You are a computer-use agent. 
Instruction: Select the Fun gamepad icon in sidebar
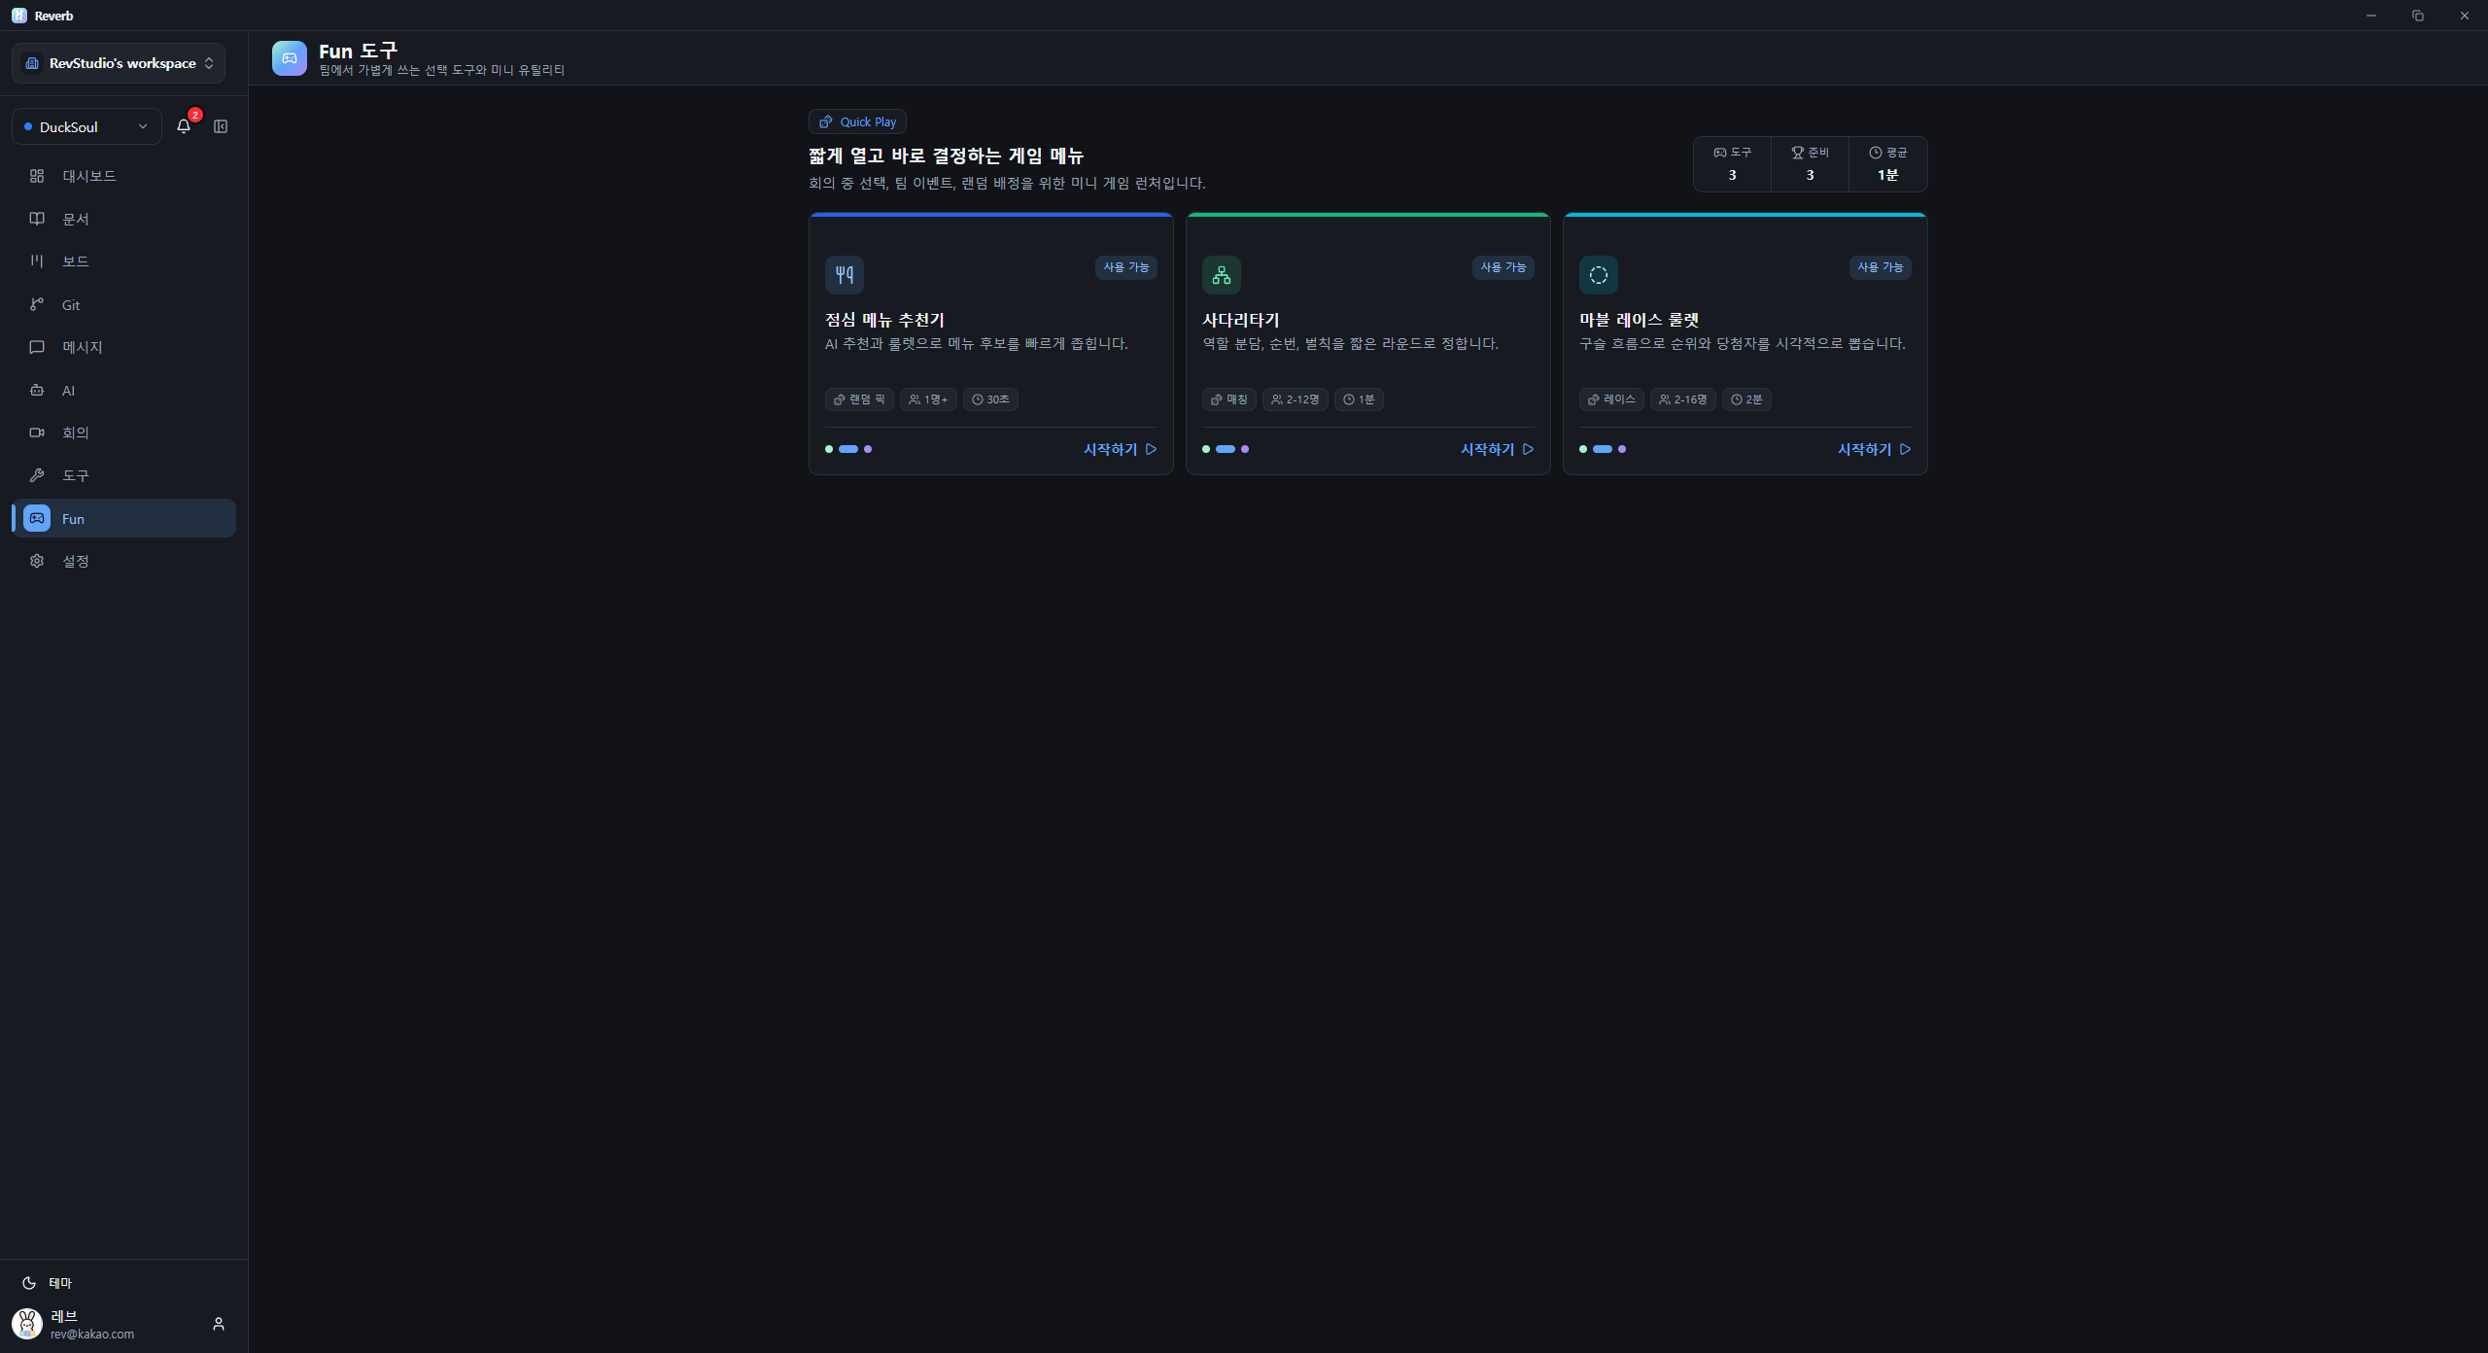pyautogui.click(x=37, y=518)
